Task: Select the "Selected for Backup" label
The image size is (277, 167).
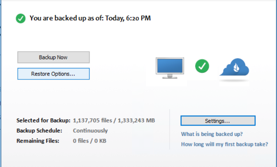Action: pyautogui.click(x=43, y=121)
